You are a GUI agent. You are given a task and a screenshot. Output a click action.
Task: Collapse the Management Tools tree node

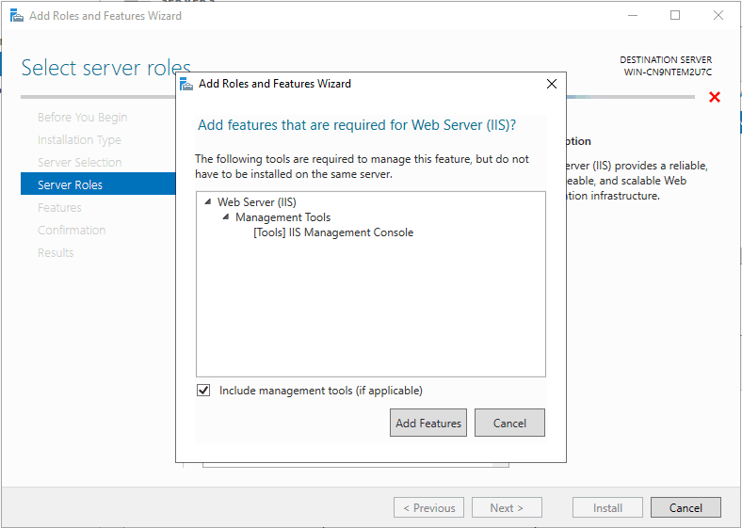pyautogui.click(x=226, y=217)
